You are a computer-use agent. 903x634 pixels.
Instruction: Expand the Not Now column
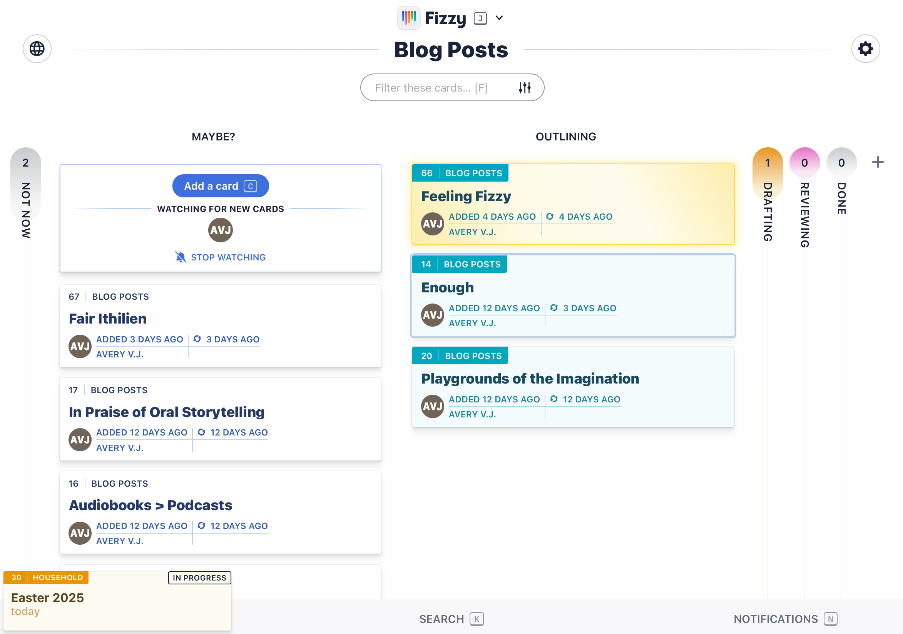(25, 193)
